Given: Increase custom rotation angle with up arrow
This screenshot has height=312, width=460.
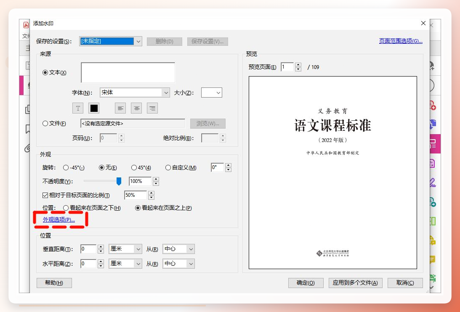Looking at the screenshot, I should [x=228, y=165].
